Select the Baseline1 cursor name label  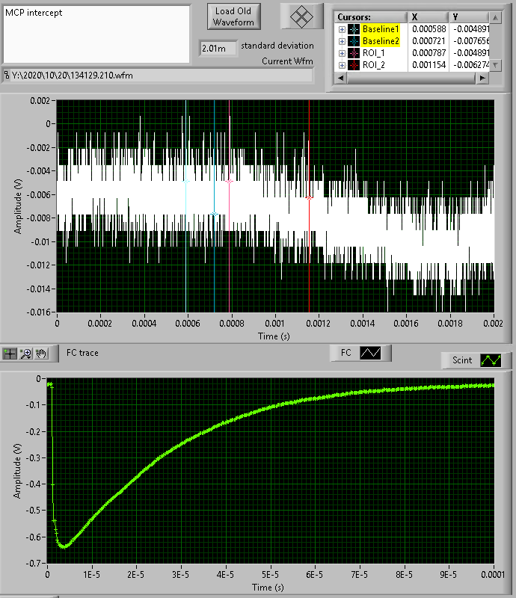point(381,29)
